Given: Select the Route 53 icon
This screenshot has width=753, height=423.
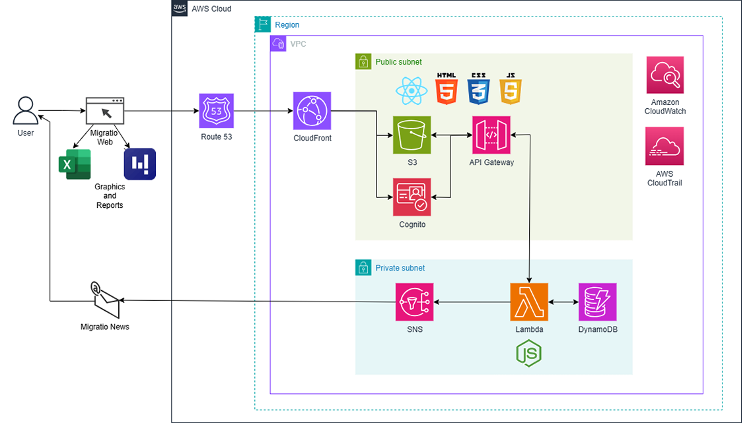Looking at the screenshot, I should (x=216, y=111).
